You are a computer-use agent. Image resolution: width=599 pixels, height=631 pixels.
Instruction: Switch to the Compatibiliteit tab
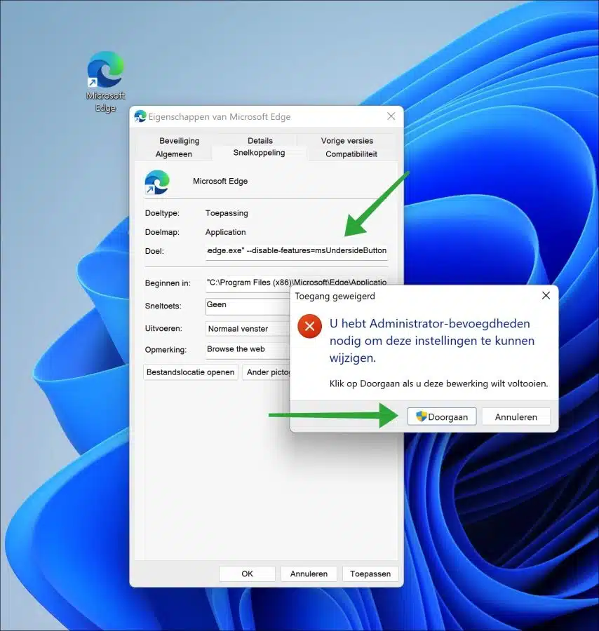tap(351, 154)
